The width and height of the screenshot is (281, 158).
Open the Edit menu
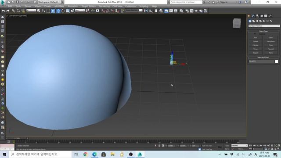click(x=10, y=6)
